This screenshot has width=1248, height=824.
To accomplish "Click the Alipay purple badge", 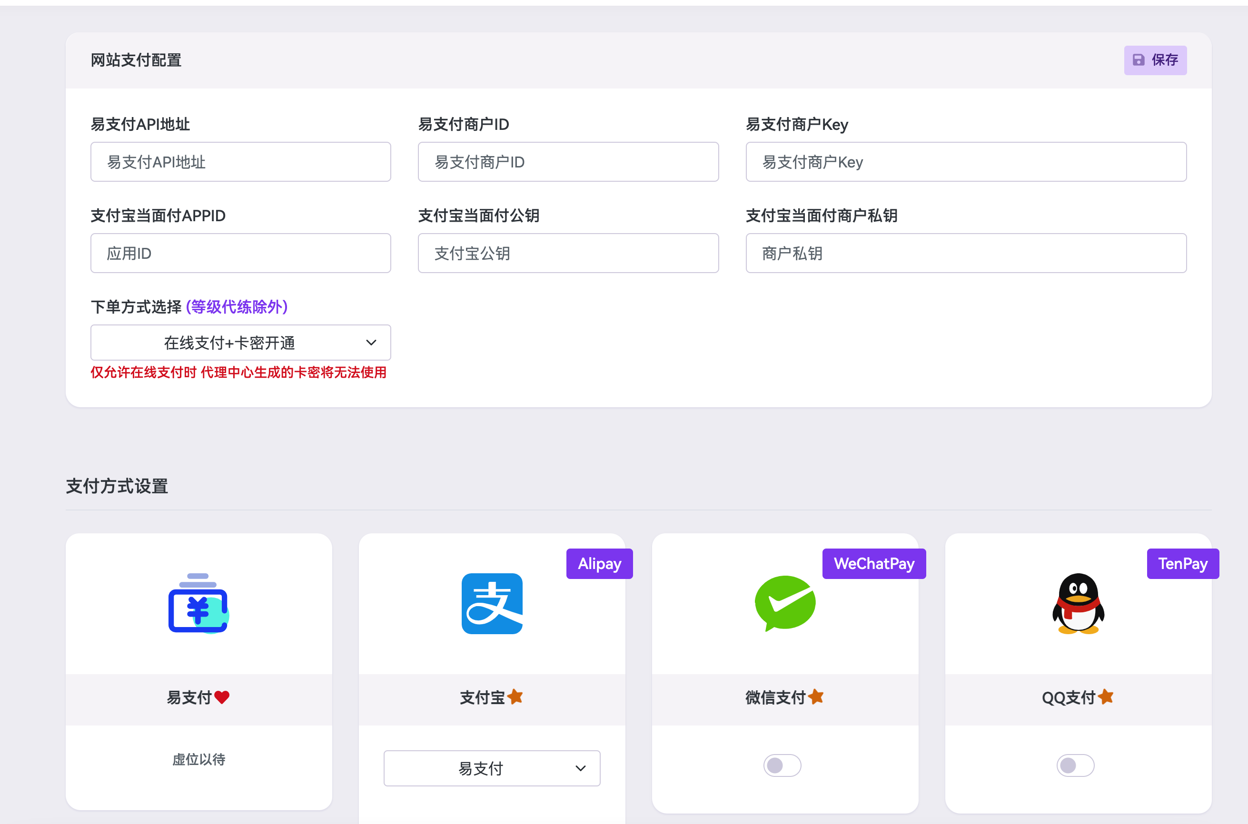I will (599, 564).
